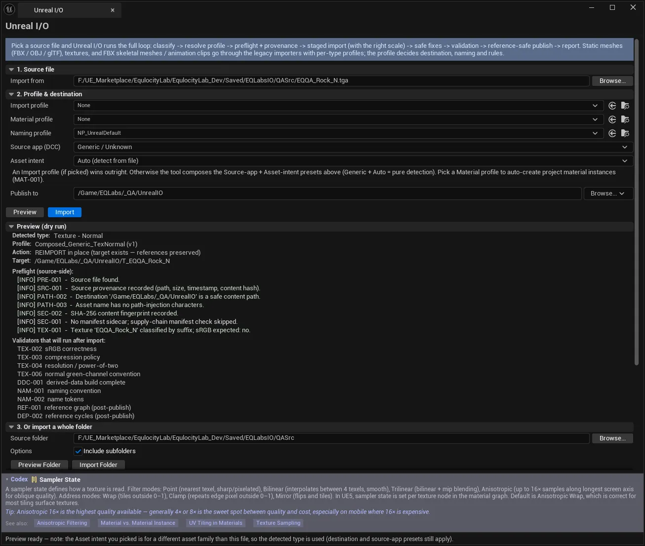Use selected asset for Material profile

[612, 119]
